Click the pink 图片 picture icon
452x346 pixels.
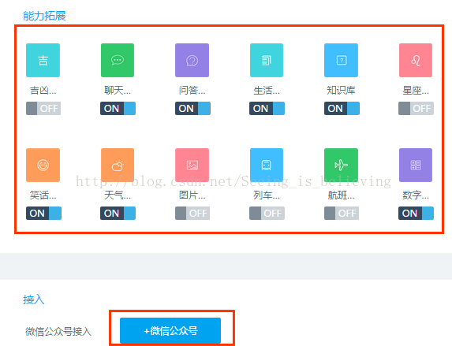point(192,165)
